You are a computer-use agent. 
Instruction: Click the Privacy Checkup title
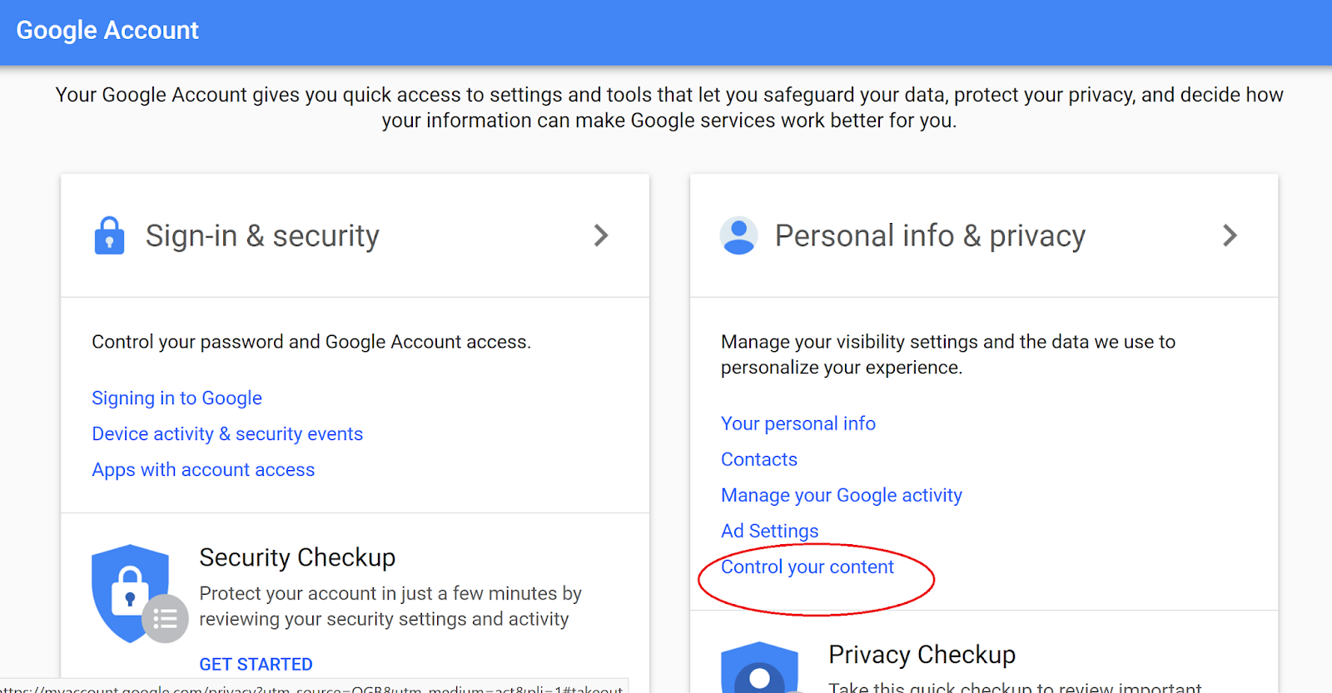922,655
